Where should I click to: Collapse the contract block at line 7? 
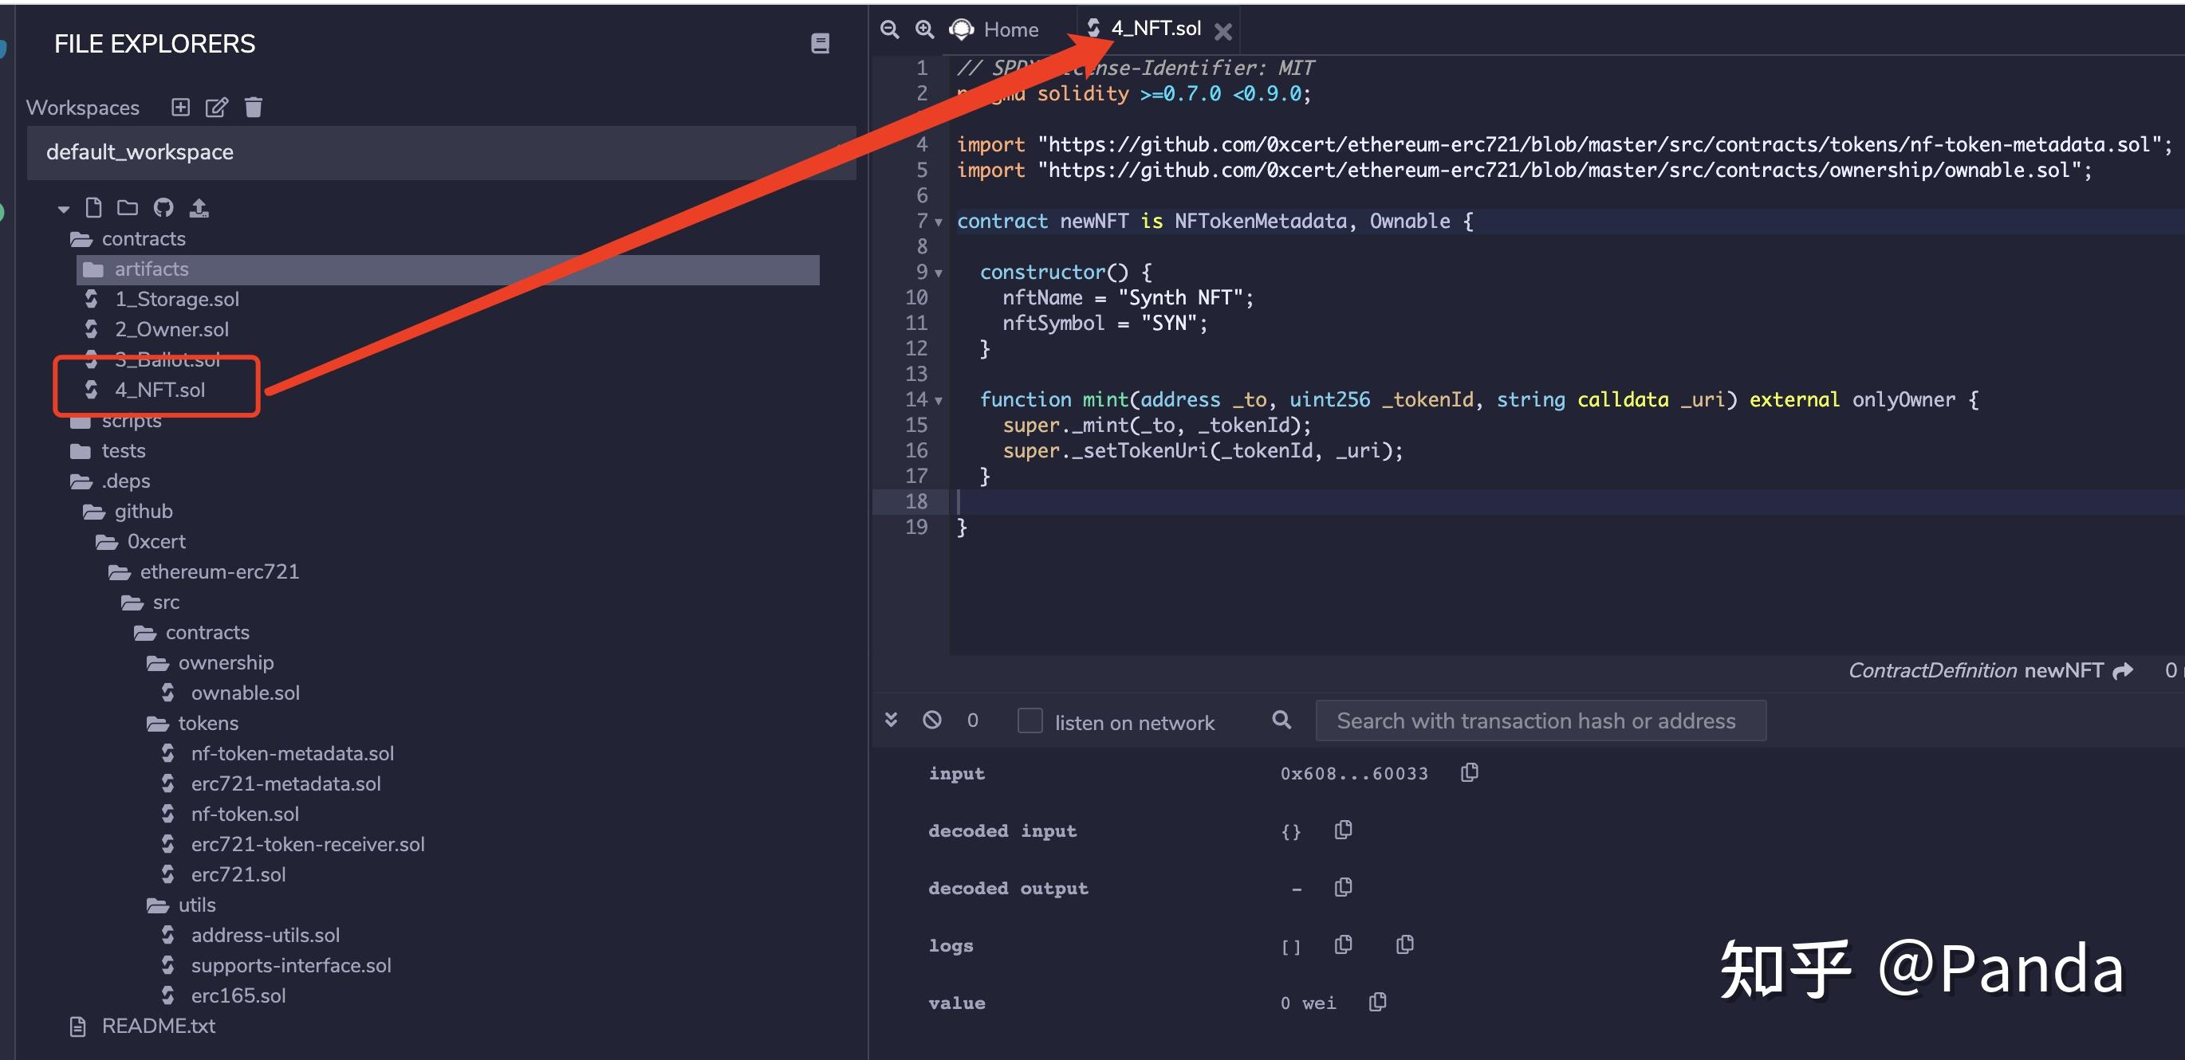[938, 222]
